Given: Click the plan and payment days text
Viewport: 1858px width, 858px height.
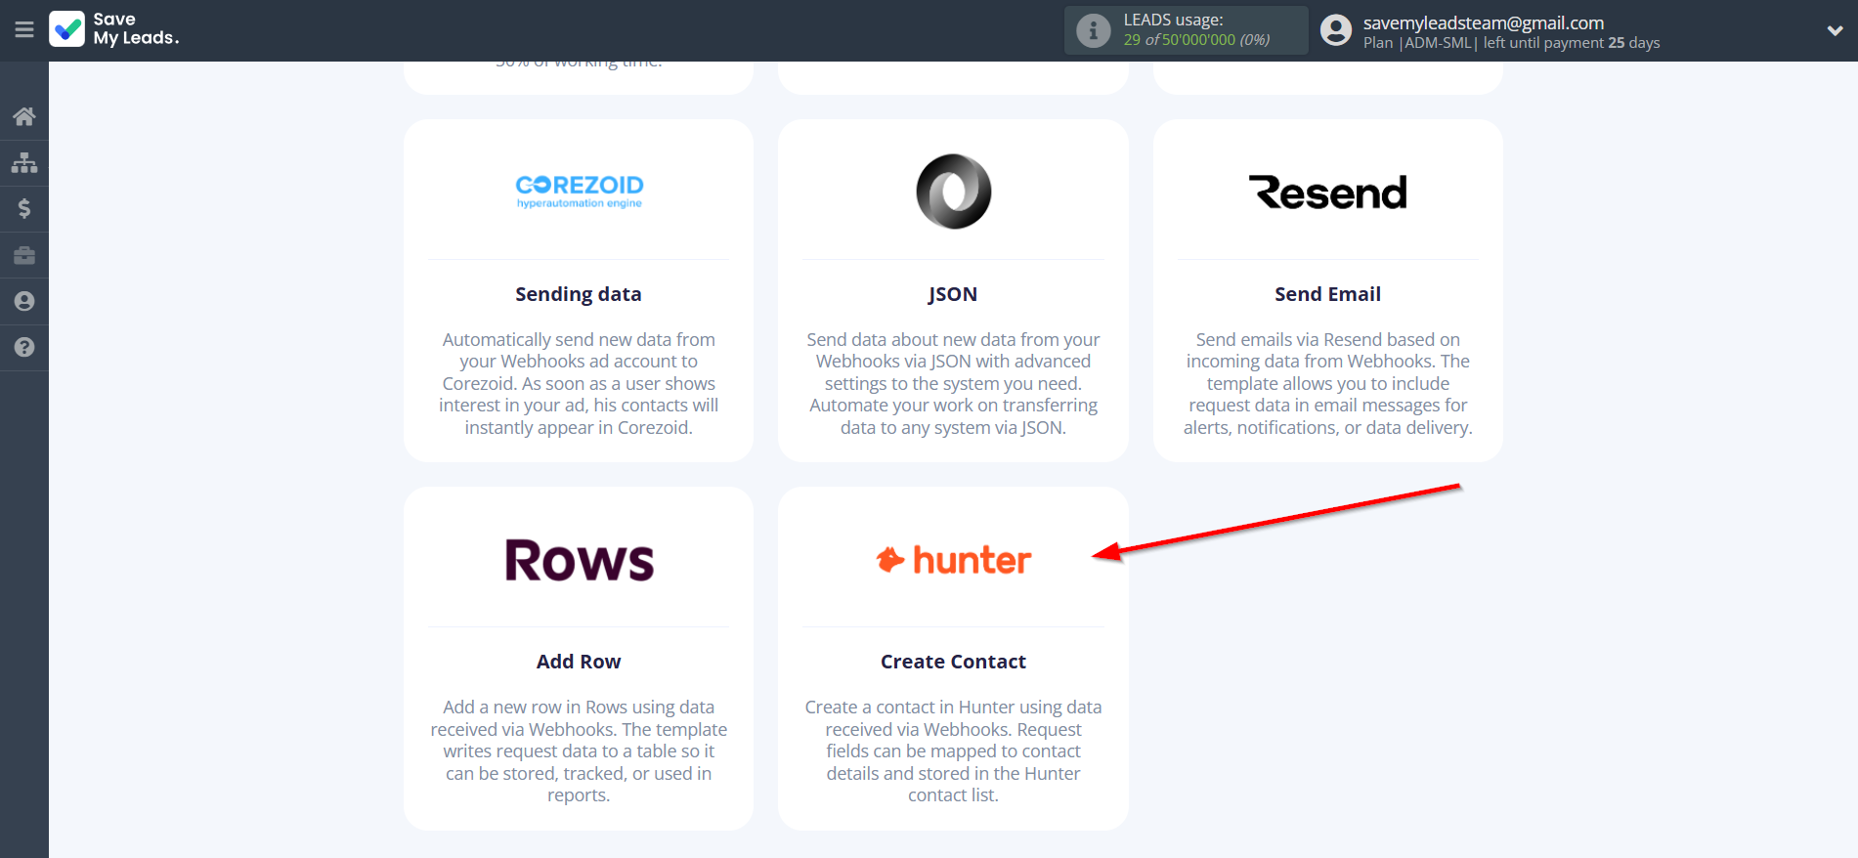Looking at the screenshot, I should tap(1511, 43).
